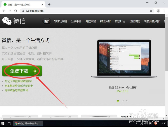Viewport: 168px width, 127px height.
Task: Open 微信广告 in the navigation
Action: click(x=120, y=21)
